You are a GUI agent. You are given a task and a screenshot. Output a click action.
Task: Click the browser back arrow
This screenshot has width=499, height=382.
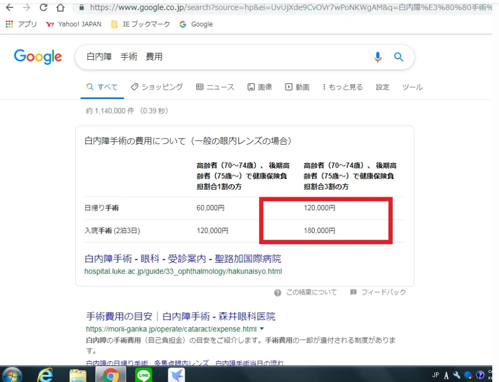click(9, 7)
